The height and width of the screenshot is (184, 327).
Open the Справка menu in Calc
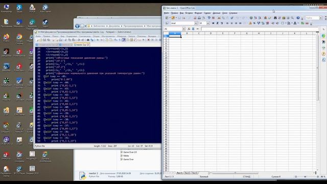[x=233, y=13]
